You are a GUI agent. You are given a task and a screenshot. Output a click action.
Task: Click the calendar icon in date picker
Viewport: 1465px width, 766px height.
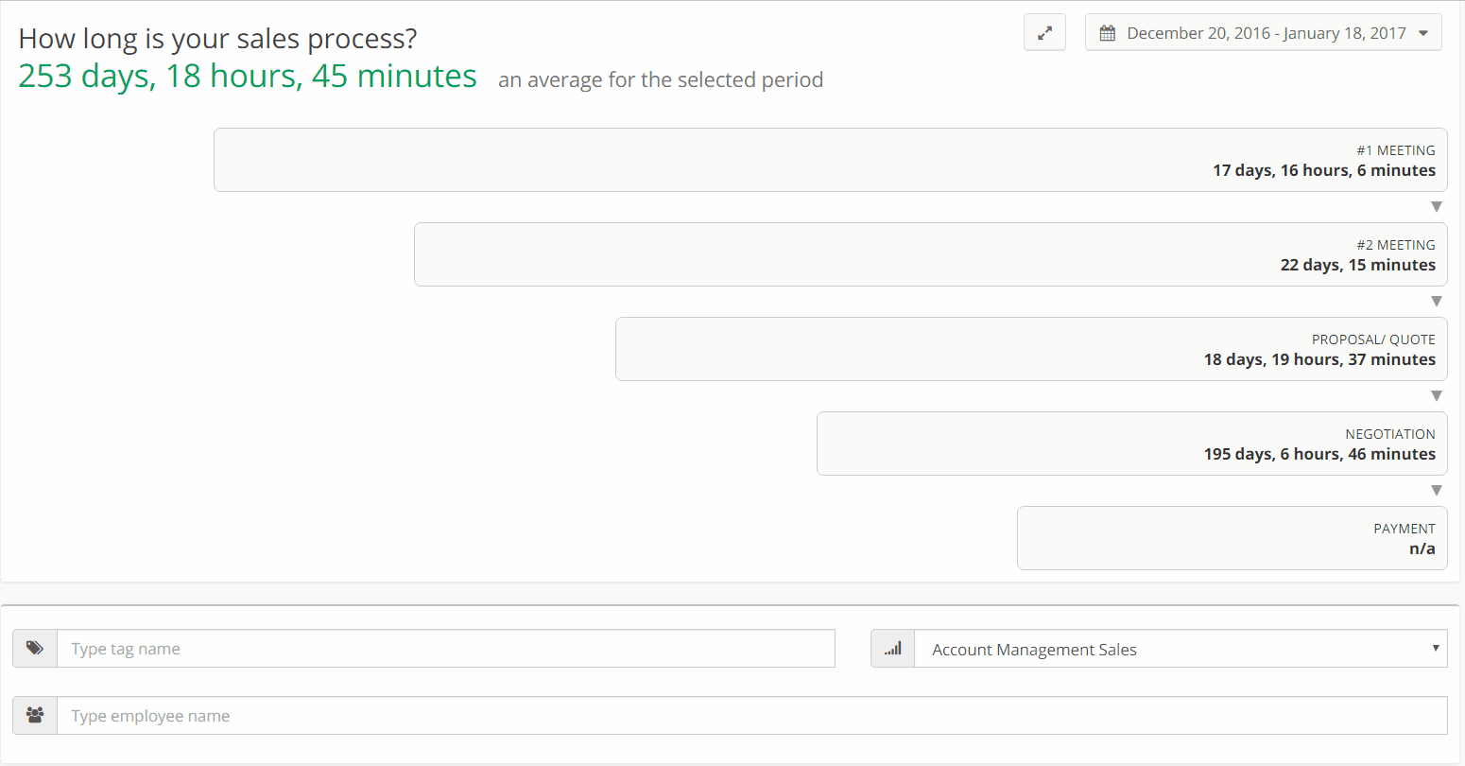pyautogui.click(x=1107, y=33)
